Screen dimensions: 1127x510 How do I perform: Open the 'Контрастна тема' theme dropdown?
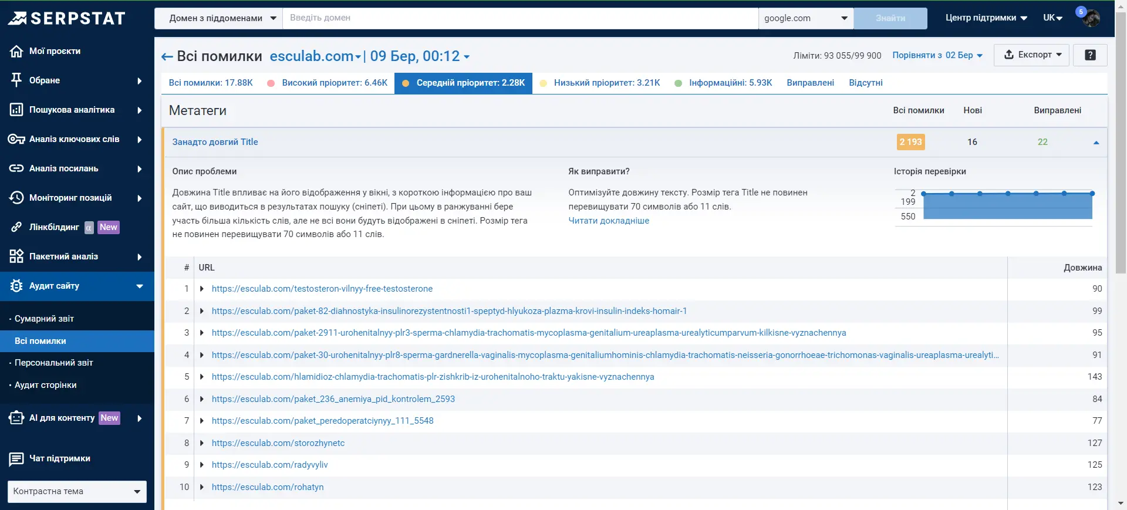coord(77,491)
